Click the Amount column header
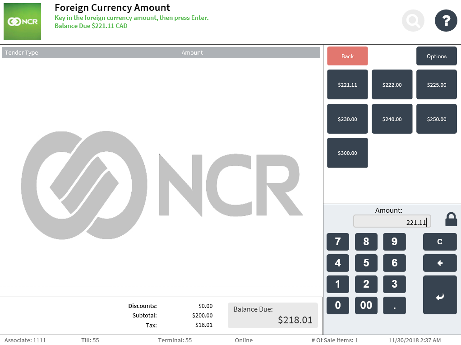The height and width of the screenshot is (345, 461). pyautogui.click(x=192, y=53)
